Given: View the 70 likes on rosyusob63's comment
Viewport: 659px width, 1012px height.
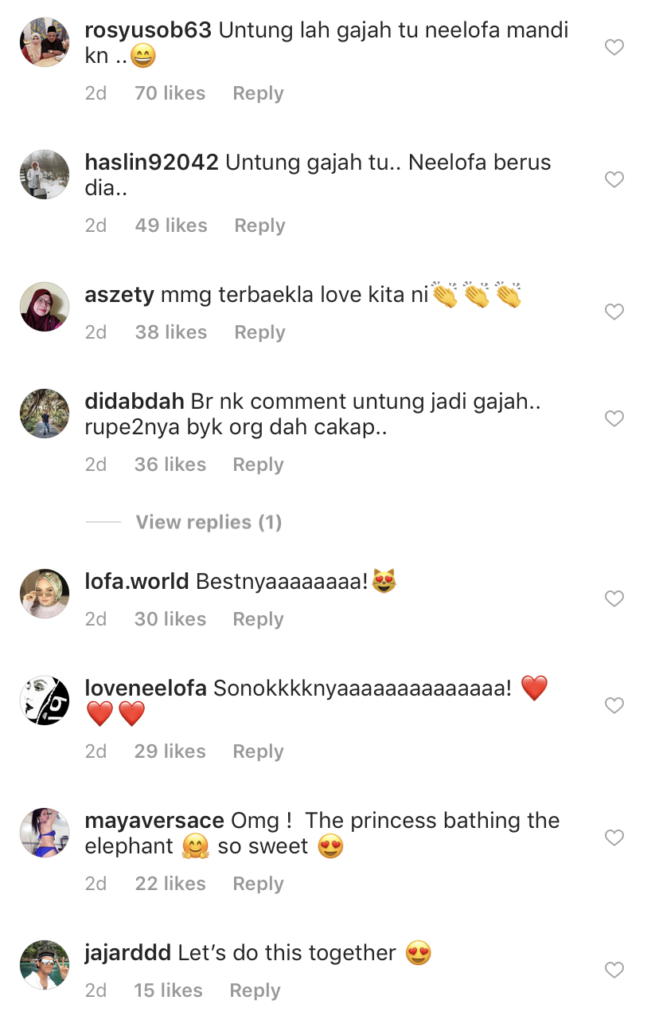Looking at the screenshot, I should coord(170,93).
